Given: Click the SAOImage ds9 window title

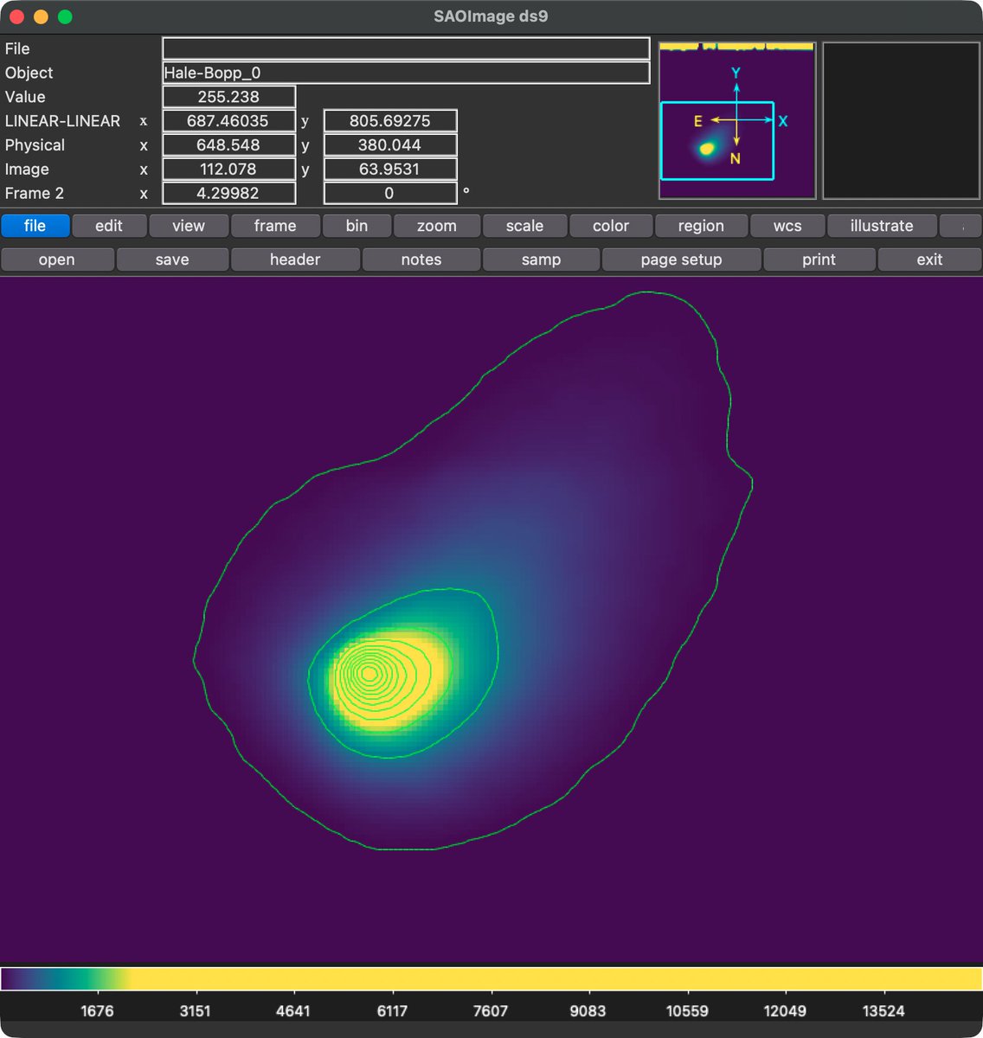Looking at the screenshot, I should coord(491,16).
